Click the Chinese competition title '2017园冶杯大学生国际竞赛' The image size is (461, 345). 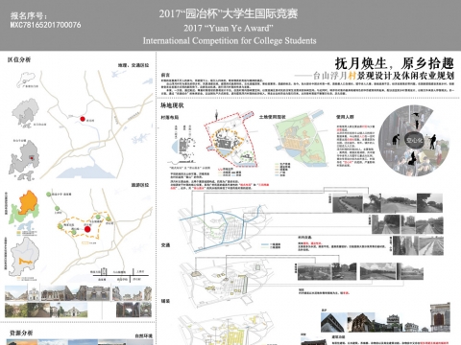(x=229, y=13)
